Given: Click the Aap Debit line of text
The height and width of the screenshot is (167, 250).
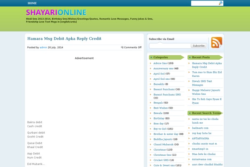Looking at the screenshot, I should (x=33, y=153).
